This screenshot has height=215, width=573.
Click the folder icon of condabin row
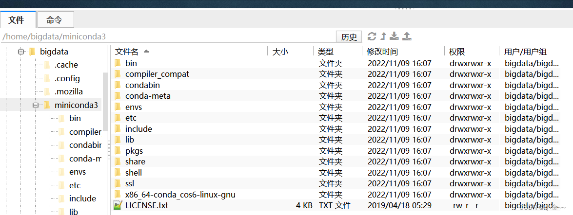click(x=118, y=85)
